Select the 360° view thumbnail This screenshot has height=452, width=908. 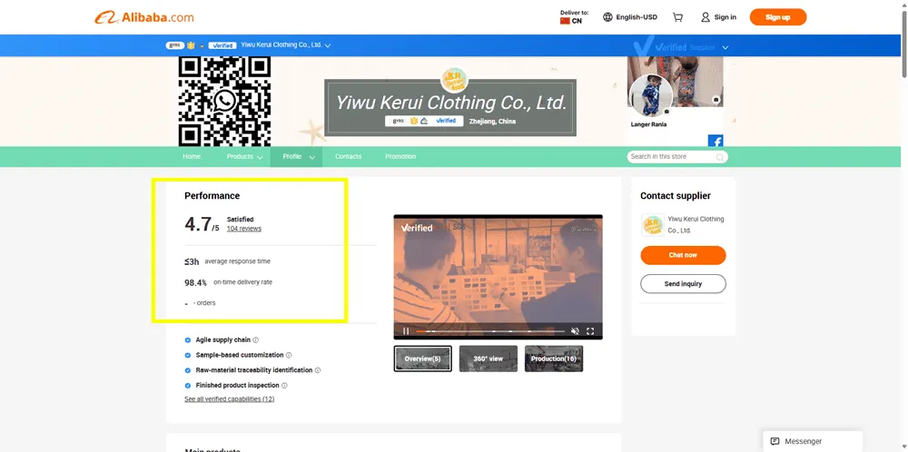[x=489, y=359]
